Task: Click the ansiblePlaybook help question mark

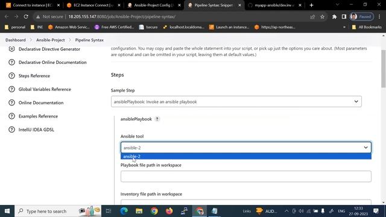Action: tap(157, 119)
